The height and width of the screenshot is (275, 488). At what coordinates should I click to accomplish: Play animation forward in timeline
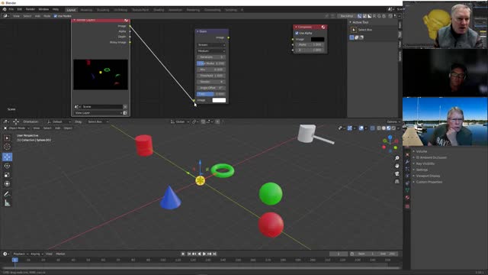(204, 254)
